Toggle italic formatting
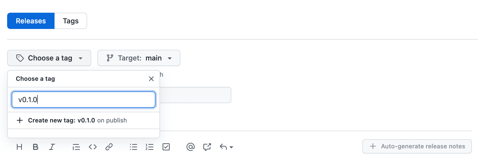 pos(52,147)
